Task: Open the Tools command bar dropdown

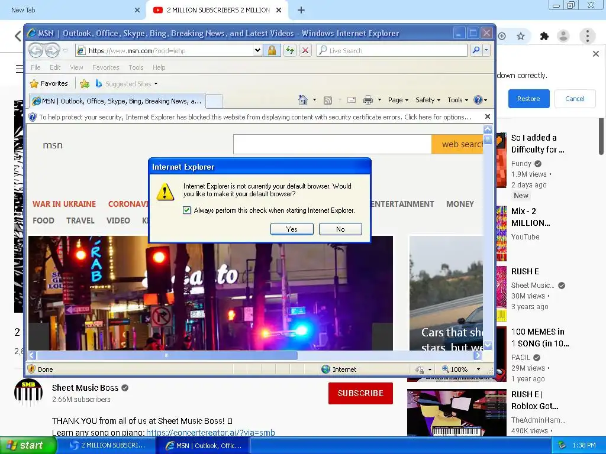Action: pyautogui.click(x=457, y=100)
